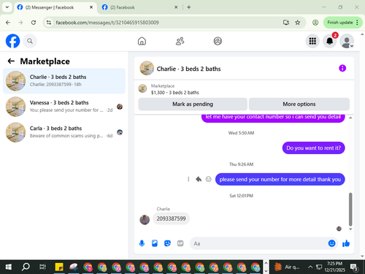
Task: Click Charlie's chat header name
Action: [x=188, y=69]
